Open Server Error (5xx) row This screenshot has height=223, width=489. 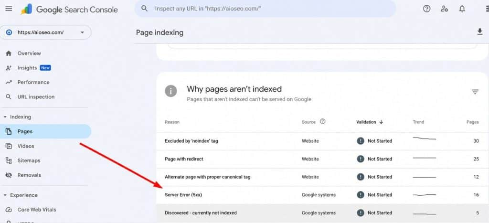pos(322,195)
